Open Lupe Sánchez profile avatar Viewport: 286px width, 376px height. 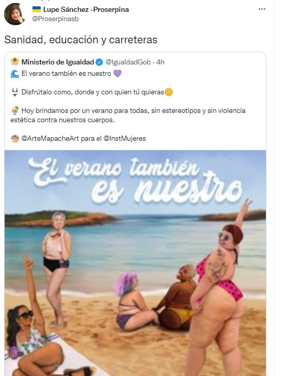click(14, 14)
